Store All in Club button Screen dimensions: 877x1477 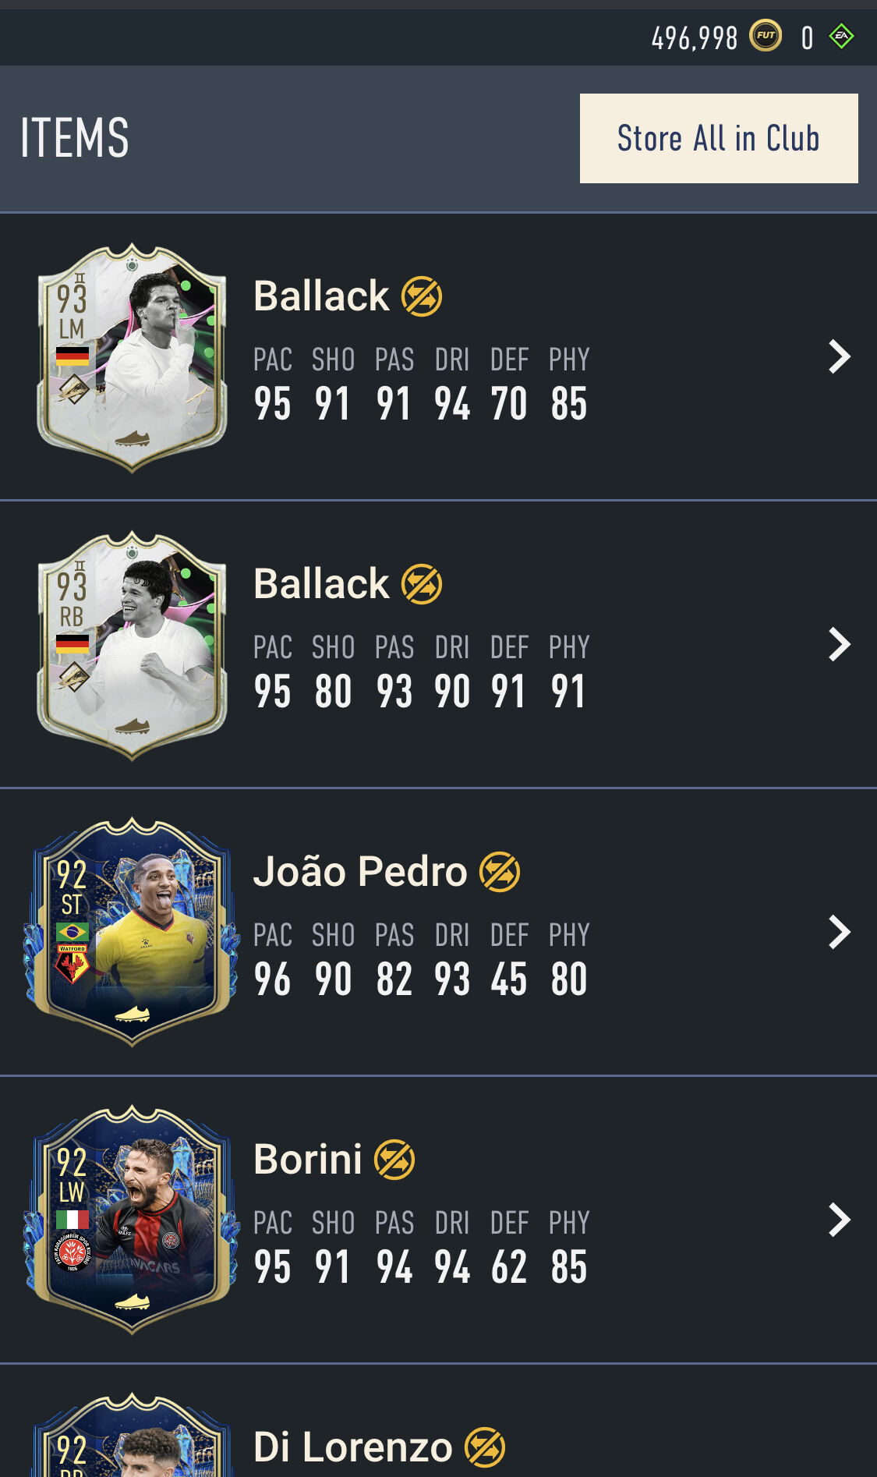(719, 138)
